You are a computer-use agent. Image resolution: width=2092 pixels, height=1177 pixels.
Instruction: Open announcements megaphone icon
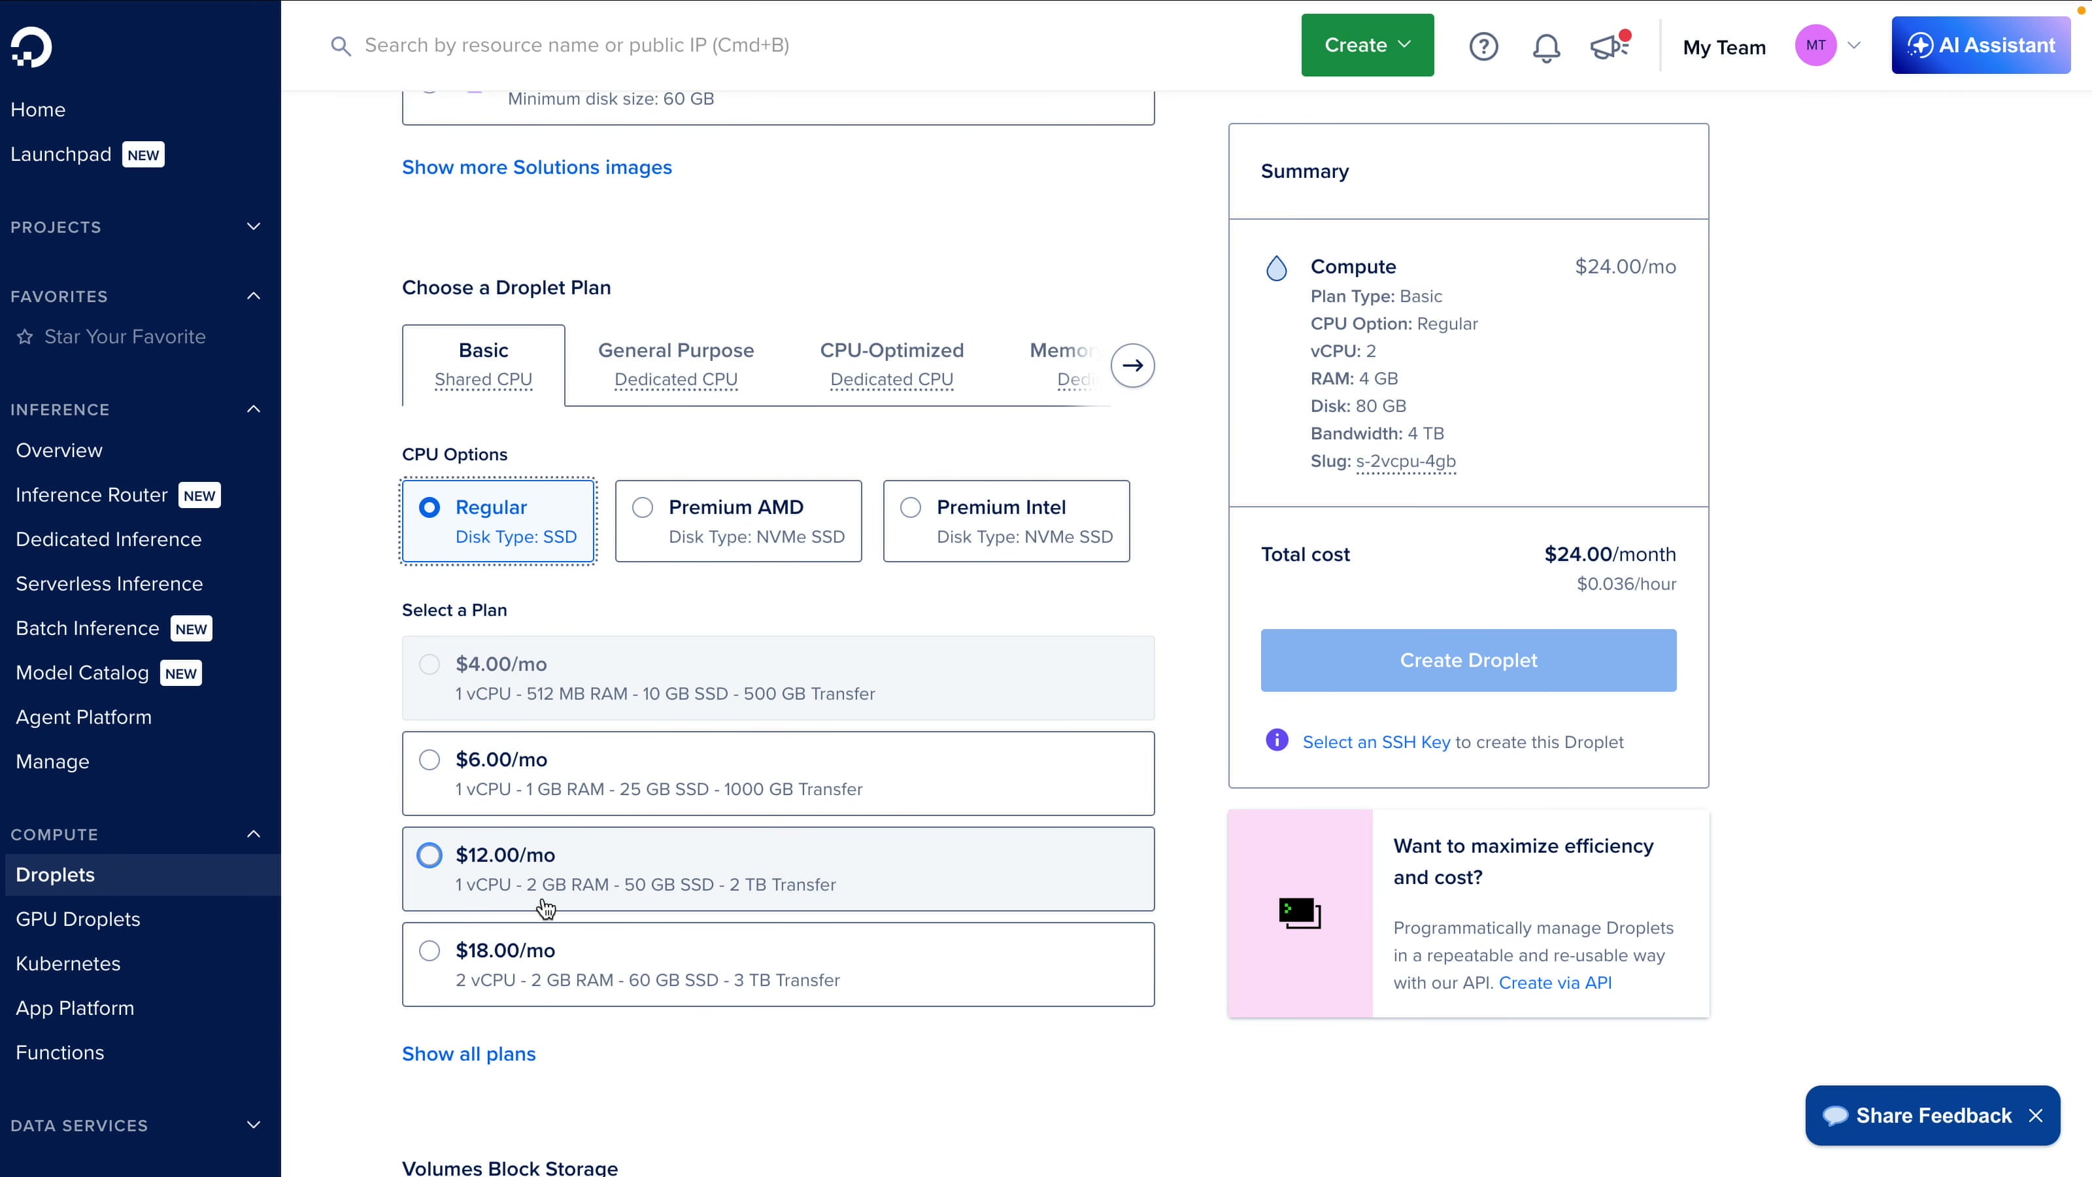(1610, 46)
